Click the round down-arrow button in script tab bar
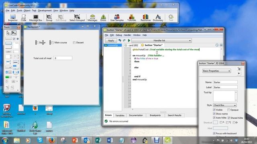 point(221,45)
